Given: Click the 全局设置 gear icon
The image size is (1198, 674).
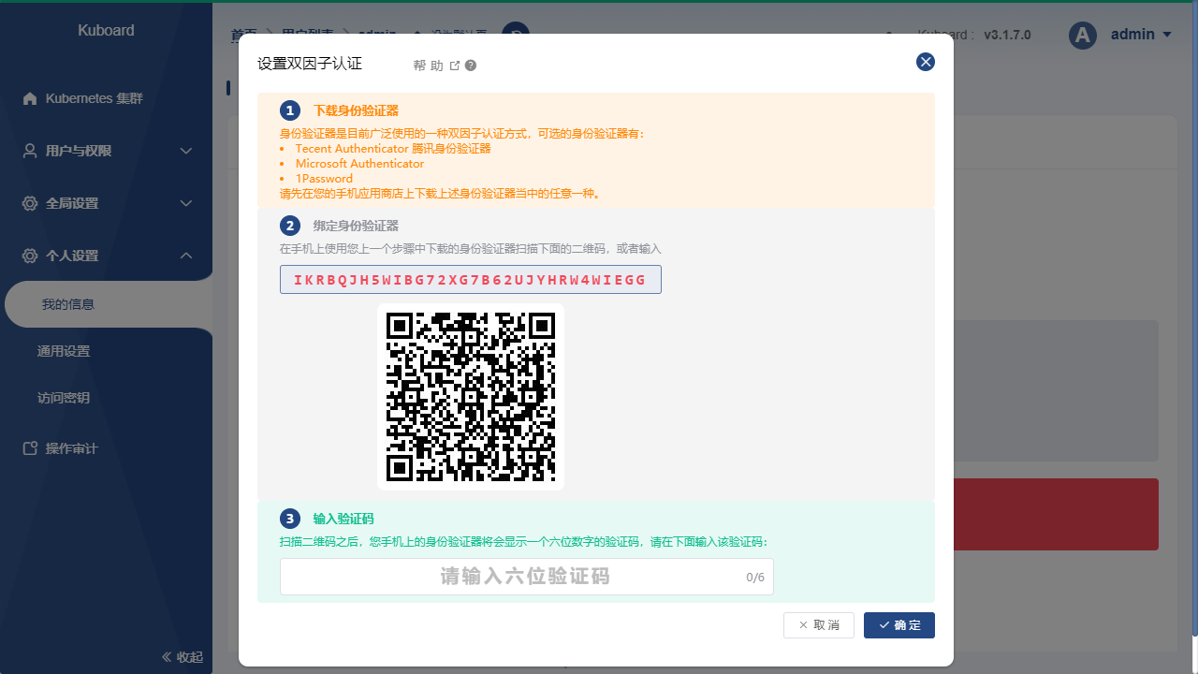Looking at the screenshot, I should 29,203.
